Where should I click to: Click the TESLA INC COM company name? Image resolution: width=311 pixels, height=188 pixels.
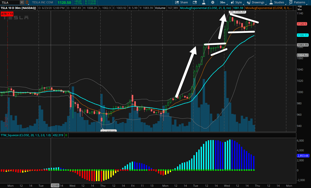point(42,2)
